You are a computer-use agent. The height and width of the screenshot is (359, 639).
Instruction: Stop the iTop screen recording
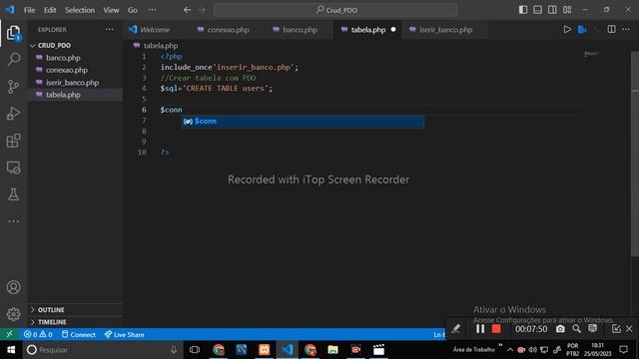[496, 328]
